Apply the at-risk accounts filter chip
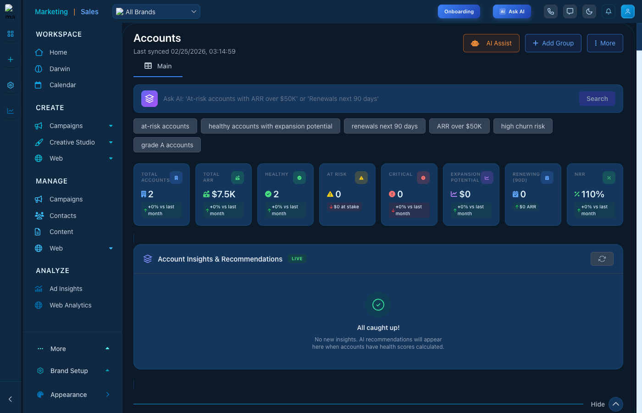The width and height of the screenshot is (642, 413). coord(165,126)
